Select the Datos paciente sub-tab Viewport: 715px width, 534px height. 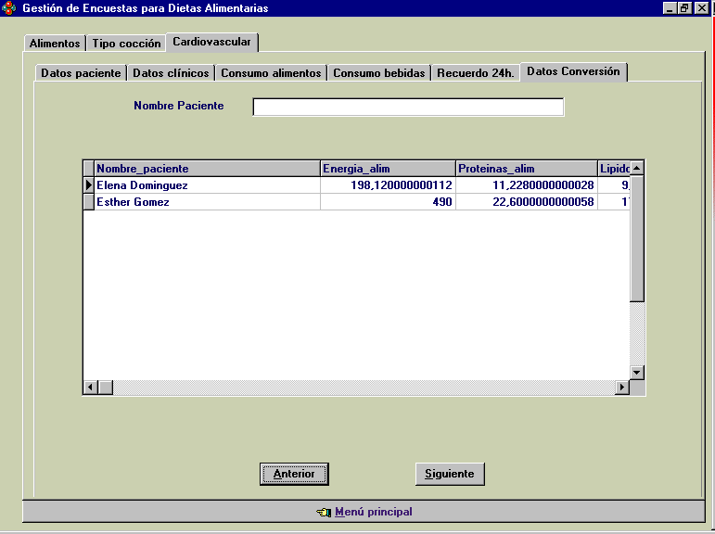coord(81,73)
